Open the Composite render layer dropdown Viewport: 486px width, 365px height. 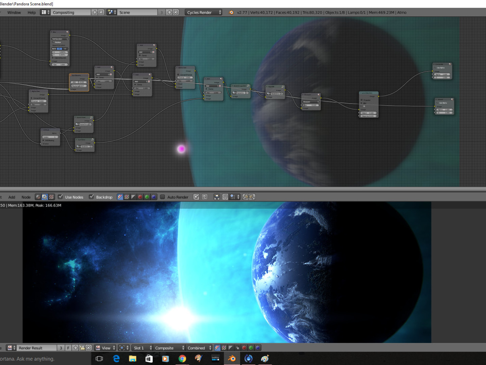(x=169, y=348)
